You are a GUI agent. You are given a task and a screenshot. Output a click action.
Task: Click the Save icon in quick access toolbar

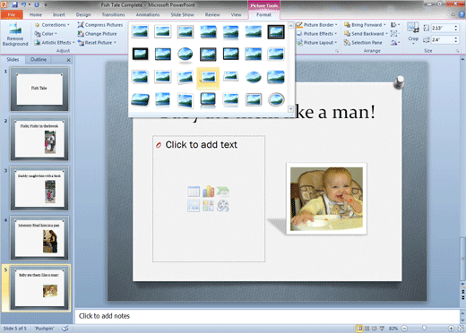15,4
